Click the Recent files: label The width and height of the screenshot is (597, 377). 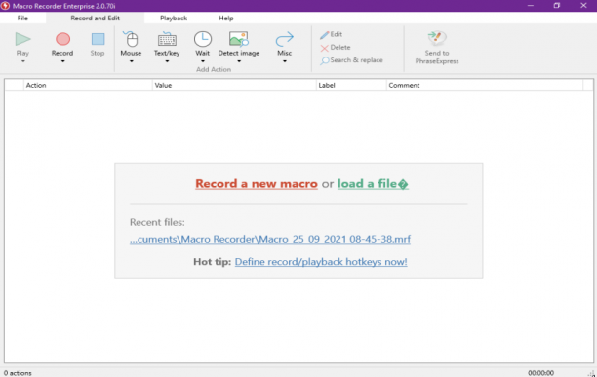click(x=157, y=222)
